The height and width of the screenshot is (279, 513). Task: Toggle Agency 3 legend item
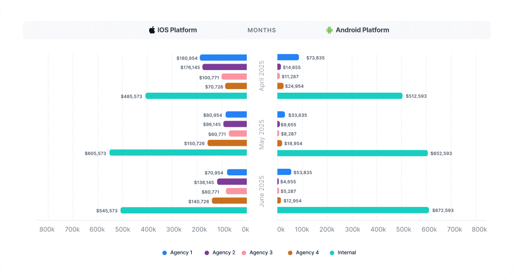coord(257,253)
